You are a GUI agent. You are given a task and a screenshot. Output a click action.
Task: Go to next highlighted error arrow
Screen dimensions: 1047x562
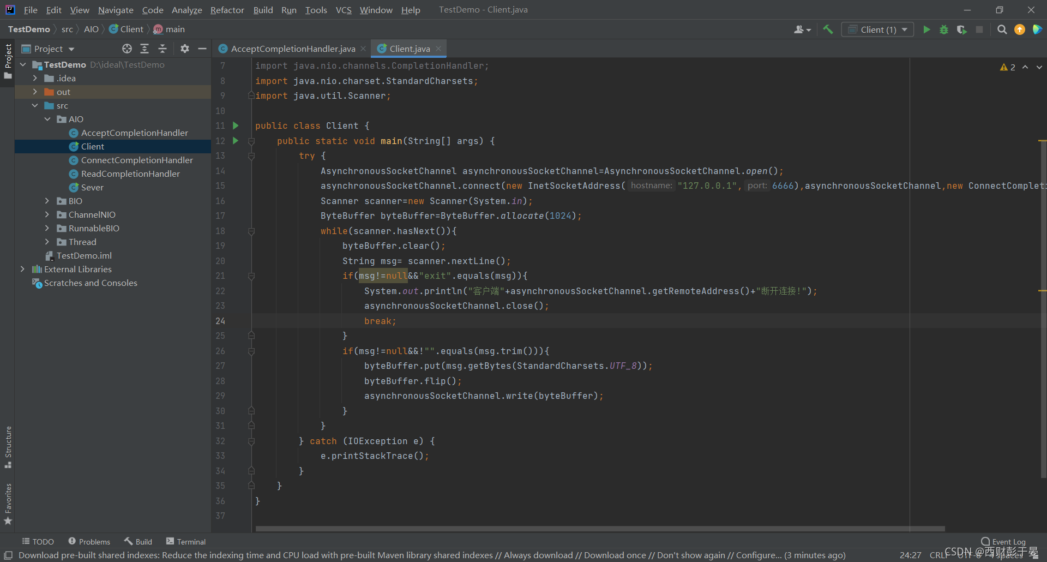[x=1039, y=67]
